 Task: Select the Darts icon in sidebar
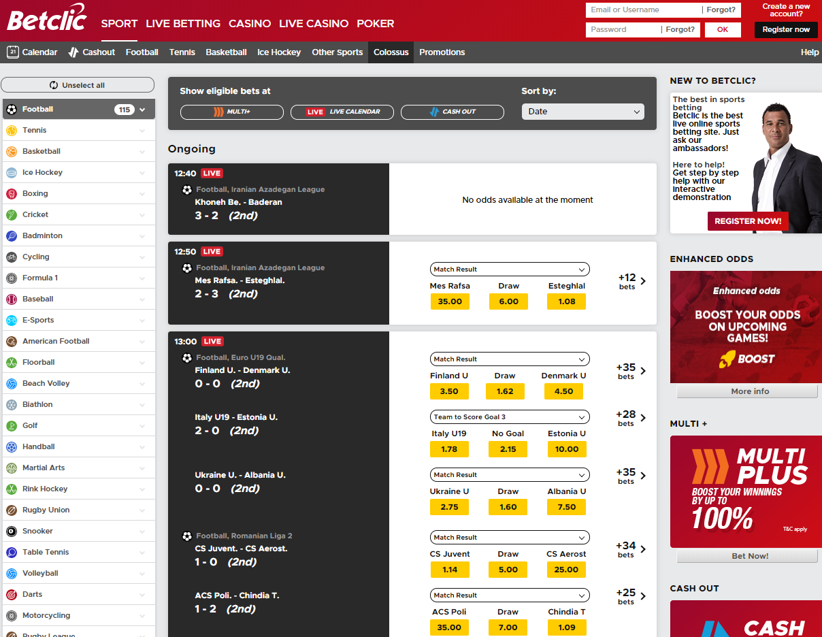pos(12,594)
